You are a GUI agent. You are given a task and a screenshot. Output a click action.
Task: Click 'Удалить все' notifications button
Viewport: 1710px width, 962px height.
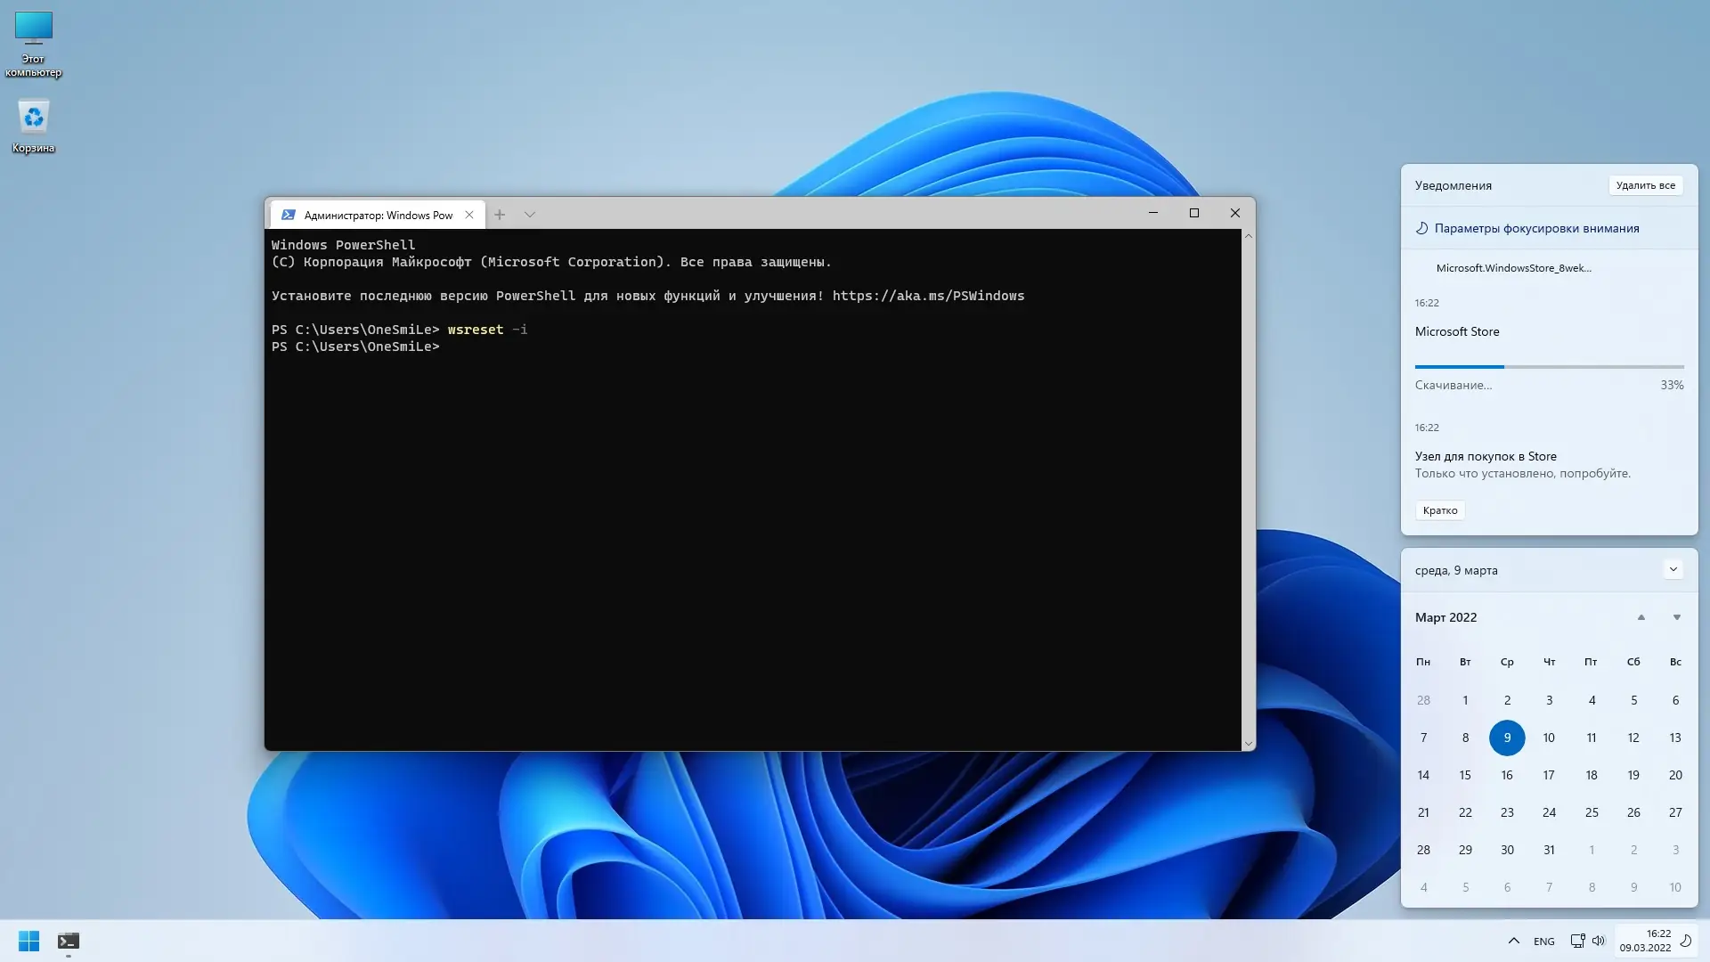(x=1645, y=185)
